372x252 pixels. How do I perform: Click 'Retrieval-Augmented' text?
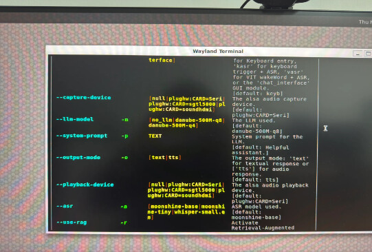pos(263,228)
